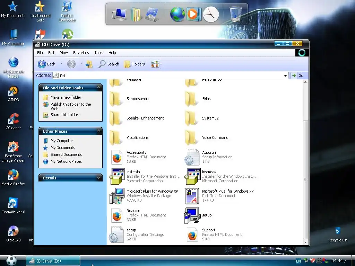Expand the Details panel
Image resolution: width=355 pixels, height=266 pixels.
click(99, 178)
